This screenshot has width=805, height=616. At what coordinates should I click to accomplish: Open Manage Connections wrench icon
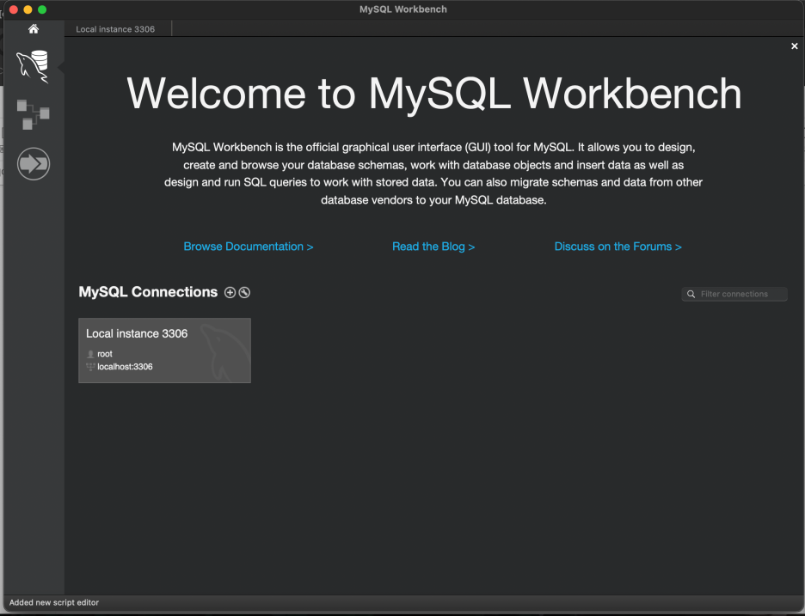coord(244,292)
